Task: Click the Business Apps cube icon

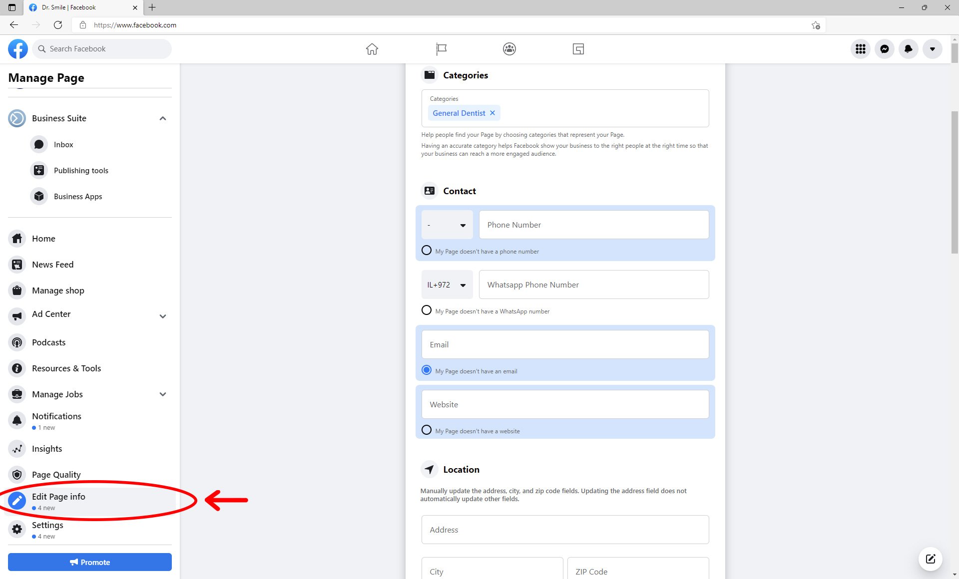Action: pos(39,197)
